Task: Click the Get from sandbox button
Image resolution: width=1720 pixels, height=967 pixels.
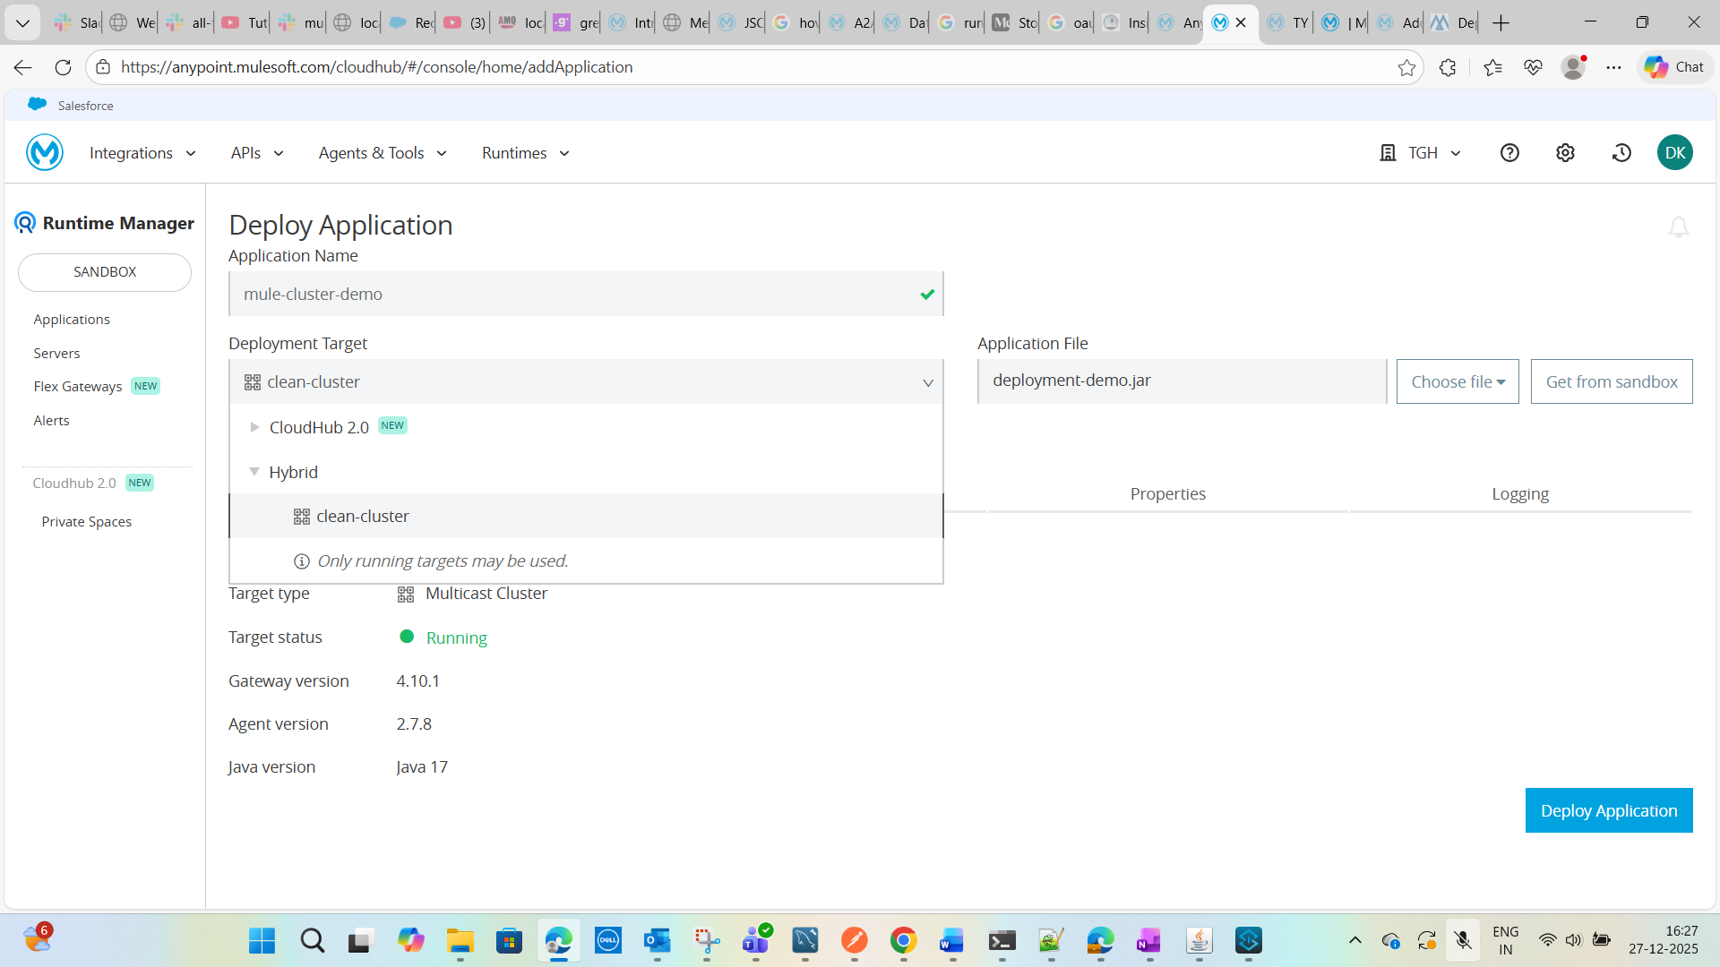Action: pyautogui.click(x=1611, y=382)
